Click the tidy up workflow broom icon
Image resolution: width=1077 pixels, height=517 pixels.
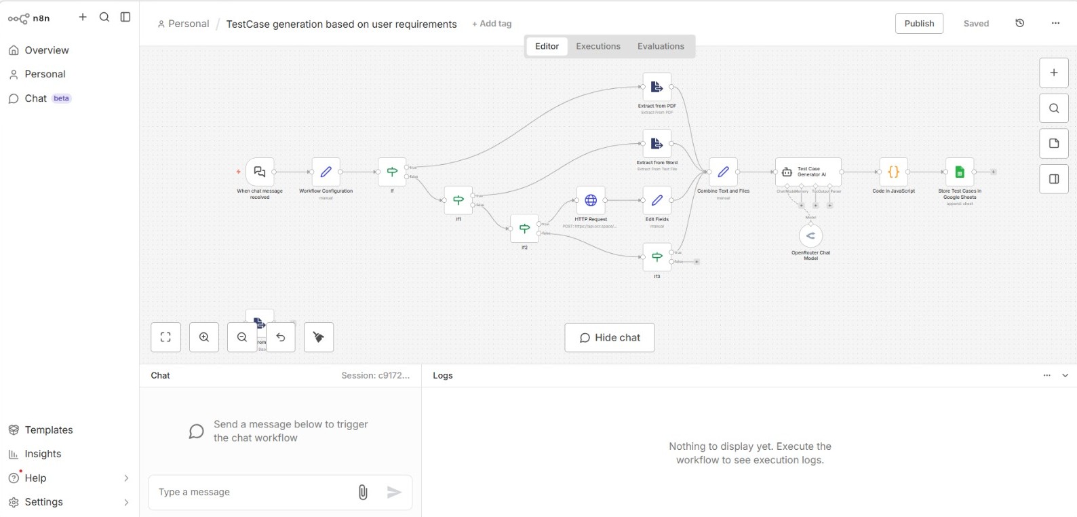[x=319, y=337]
